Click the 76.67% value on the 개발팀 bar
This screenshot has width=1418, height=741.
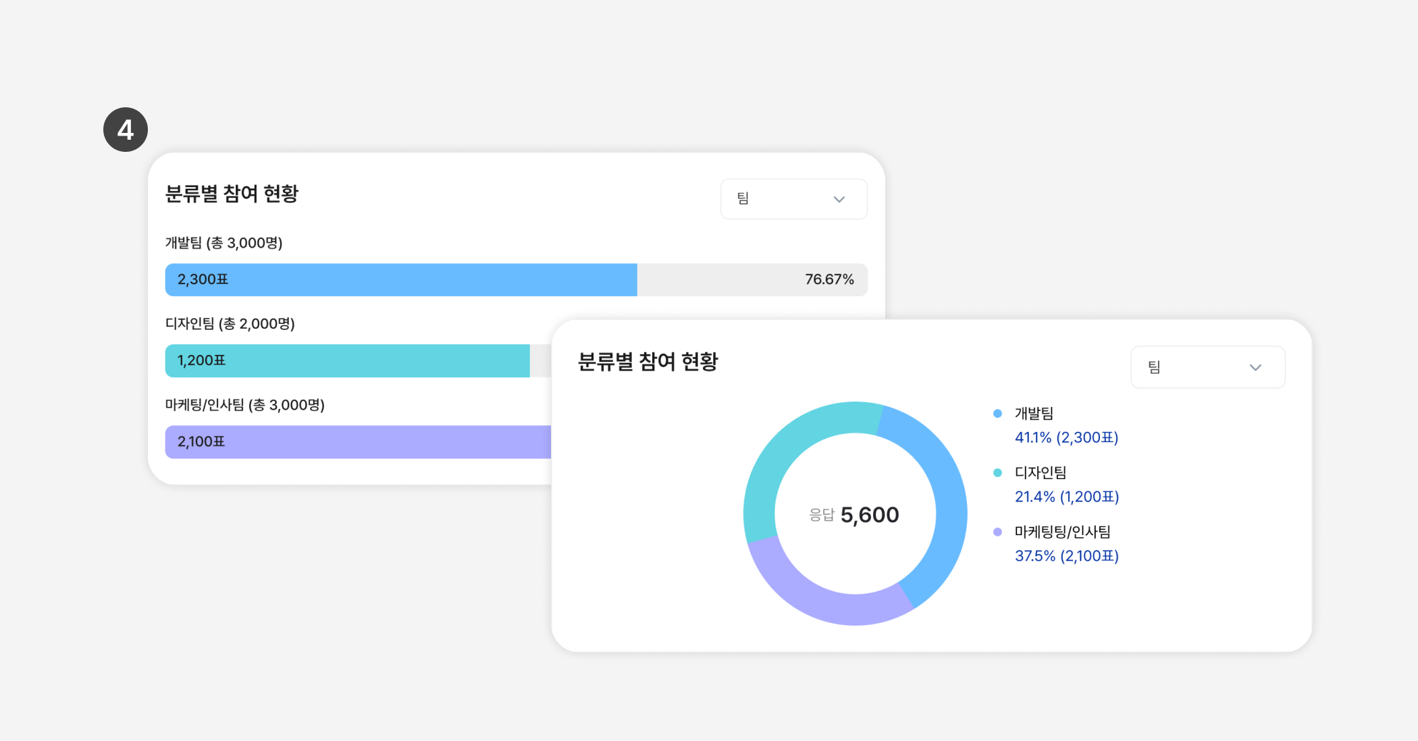pos(829,279)
